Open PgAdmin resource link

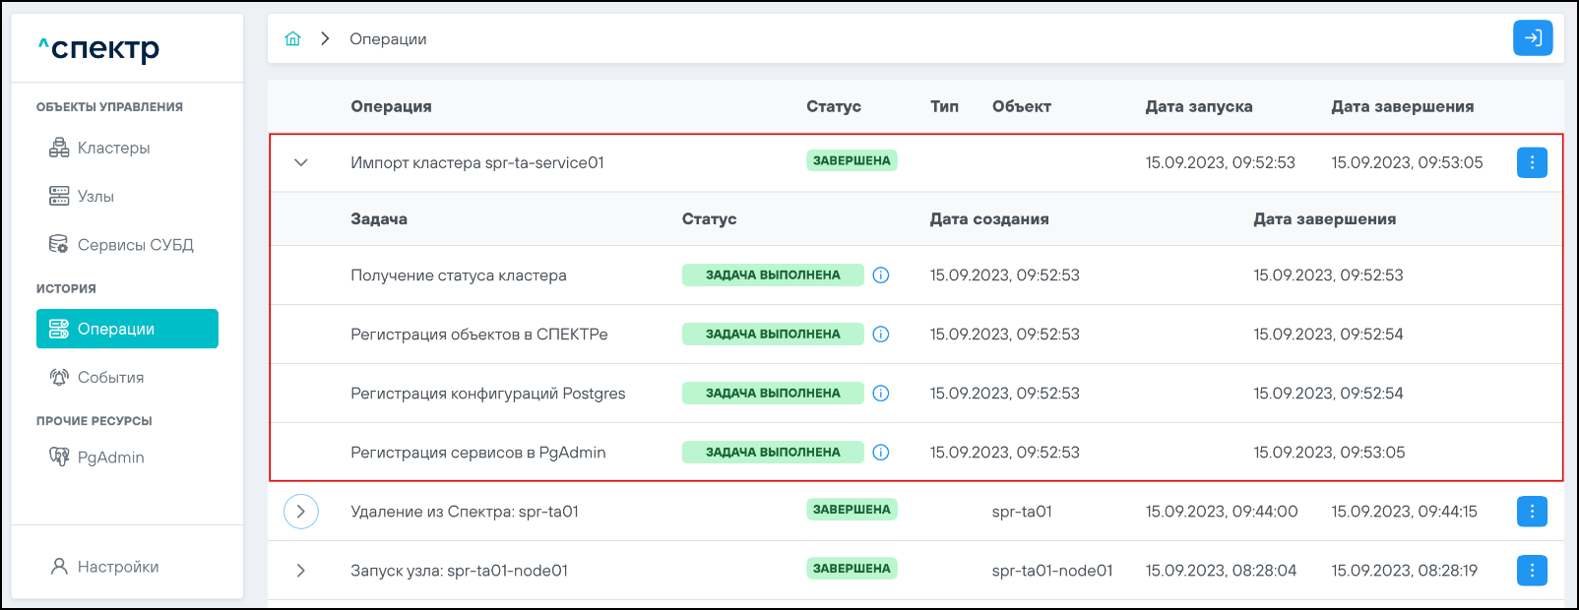[x=110, y=457]
